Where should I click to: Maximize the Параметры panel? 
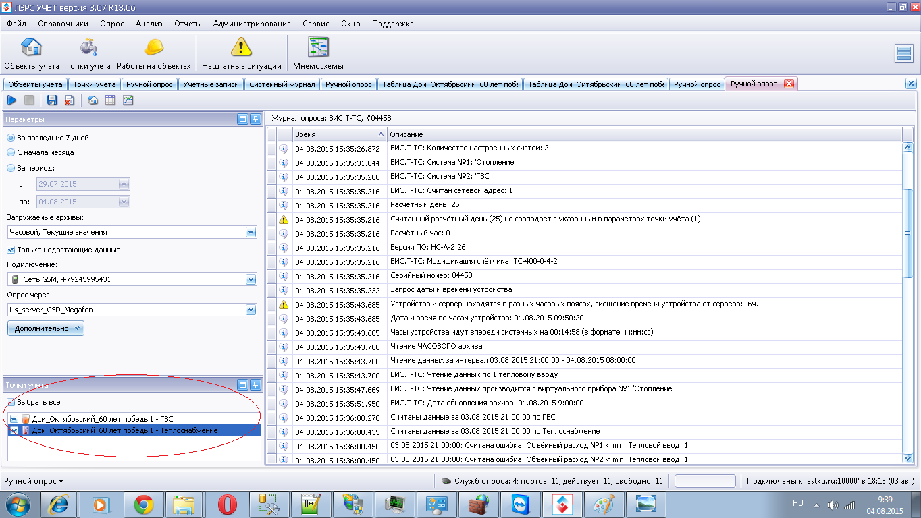point(243,119)
